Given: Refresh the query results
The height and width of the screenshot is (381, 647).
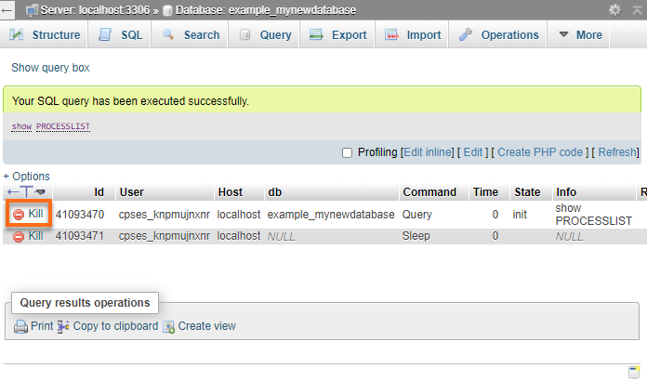Looking at the screenshot, I should click(x=617, y=152).
